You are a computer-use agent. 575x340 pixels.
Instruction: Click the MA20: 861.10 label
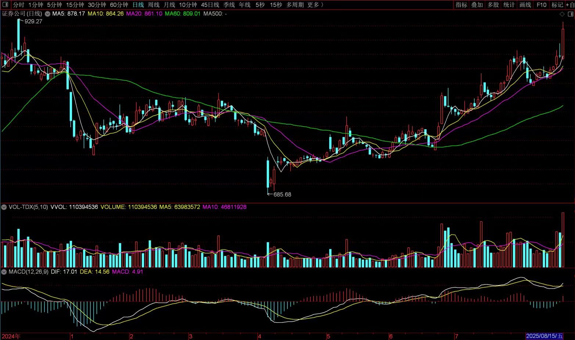coord(144,14)
